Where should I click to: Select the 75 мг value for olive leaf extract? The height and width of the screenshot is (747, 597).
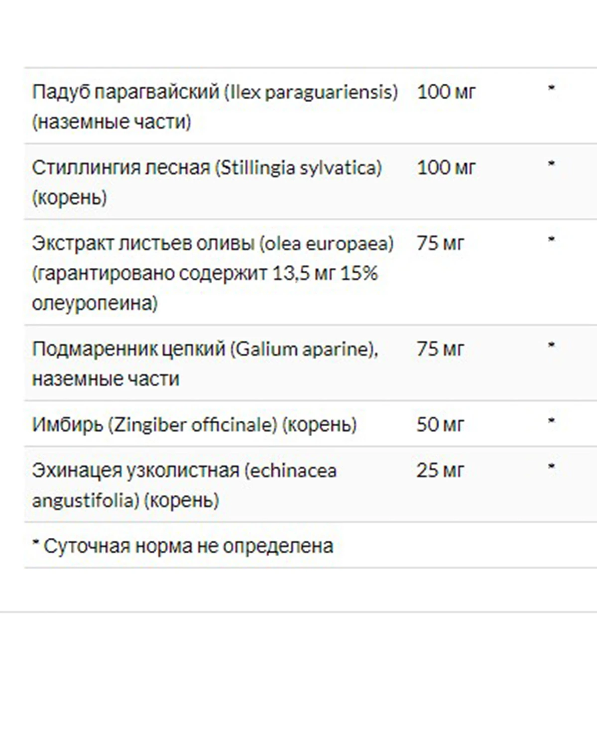440,243
